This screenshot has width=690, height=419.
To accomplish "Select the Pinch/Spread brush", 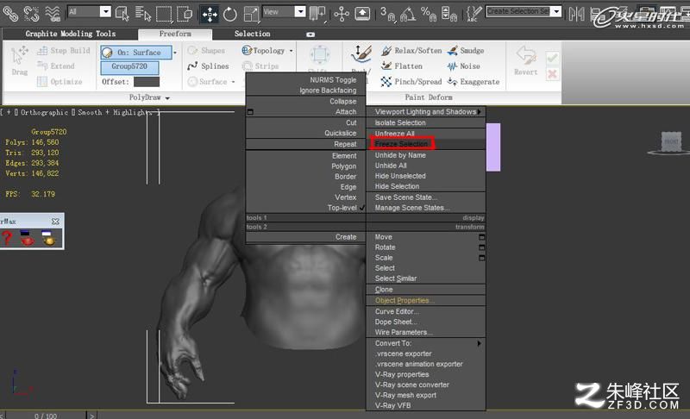I will point(411,81).
